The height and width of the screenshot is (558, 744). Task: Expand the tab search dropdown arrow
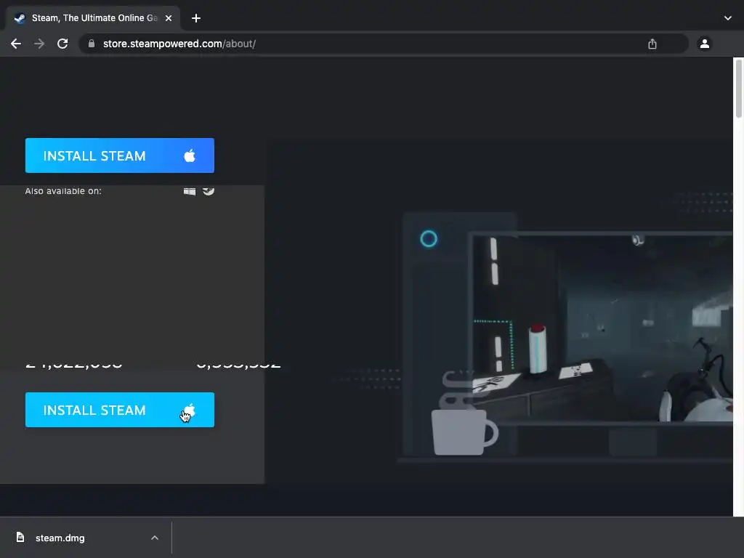point(728,18)
